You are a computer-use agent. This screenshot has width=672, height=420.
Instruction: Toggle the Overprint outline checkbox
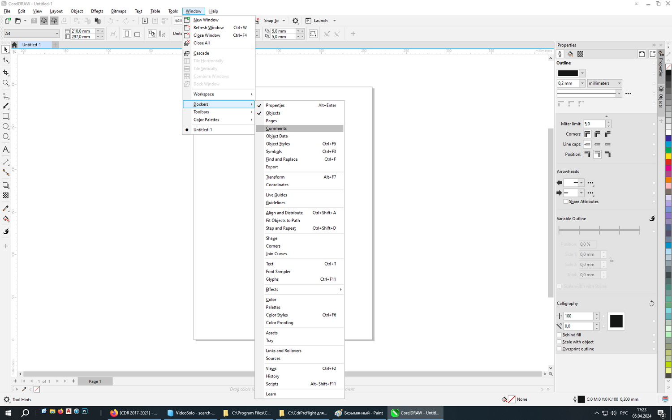[559, 349]
